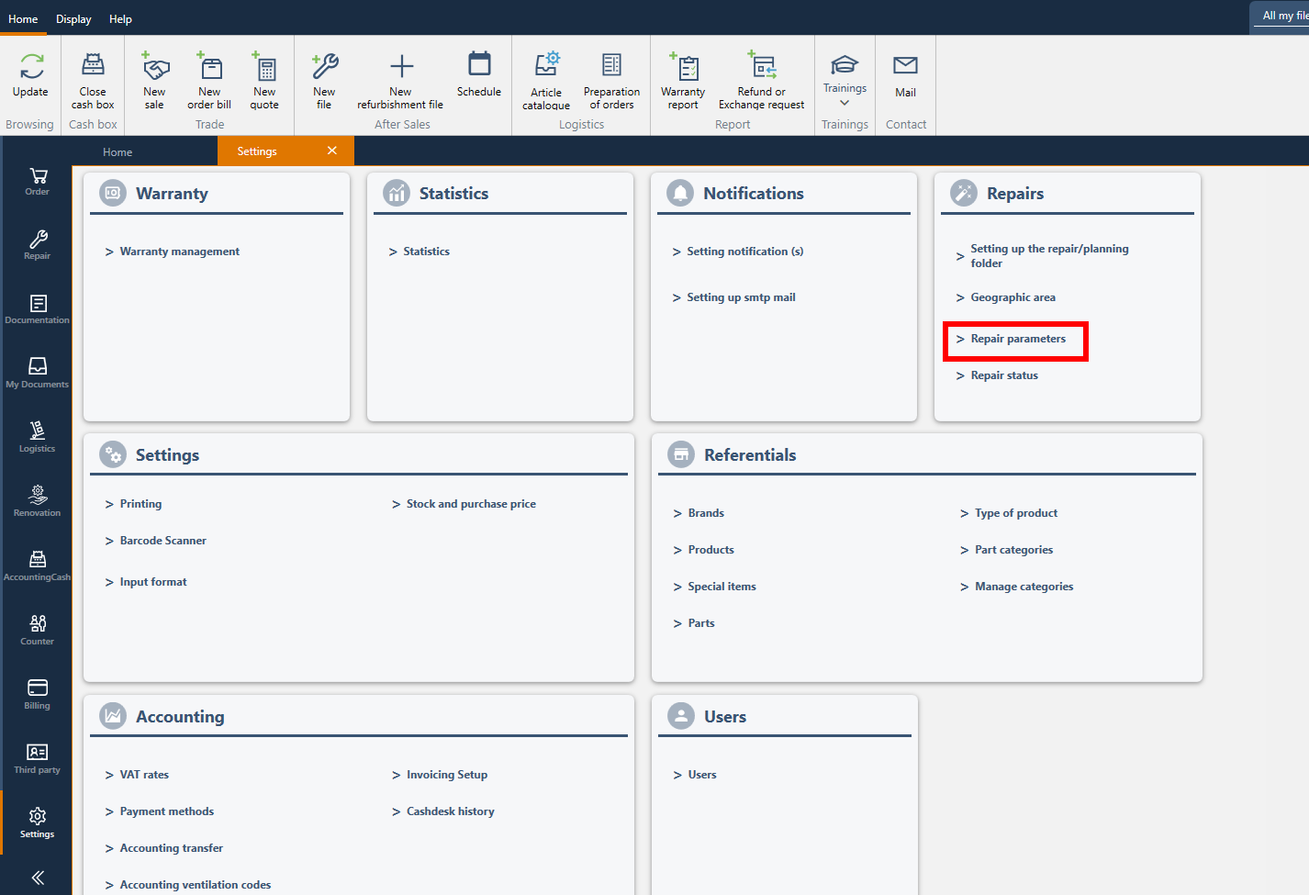
Task: Select Settings in the sidebar
Action: 38,823
